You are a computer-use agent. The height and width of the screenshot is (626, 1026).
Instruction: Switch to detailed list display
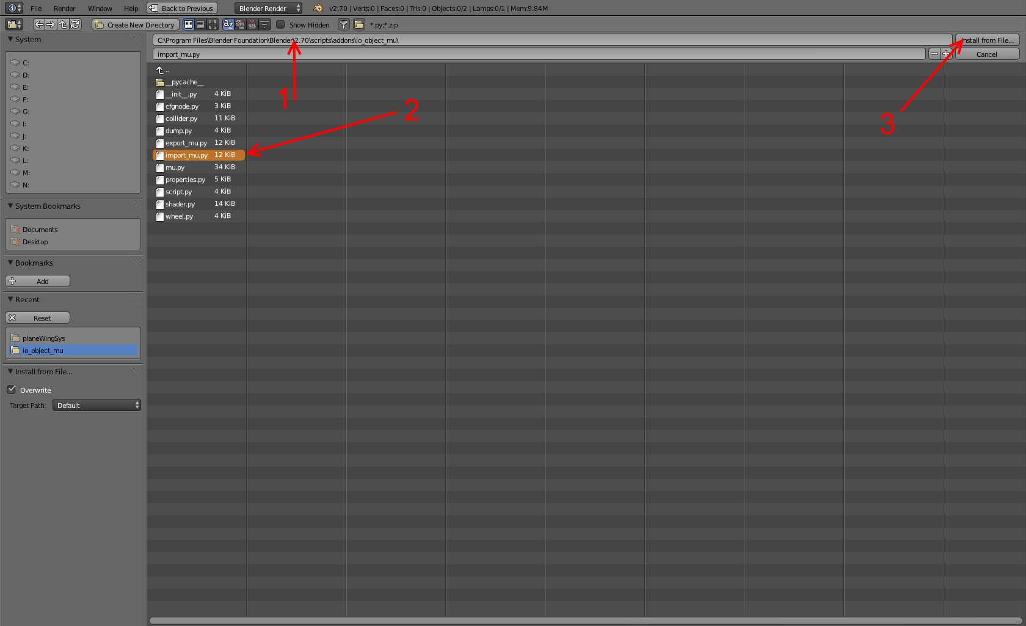(x=200, y=24)
